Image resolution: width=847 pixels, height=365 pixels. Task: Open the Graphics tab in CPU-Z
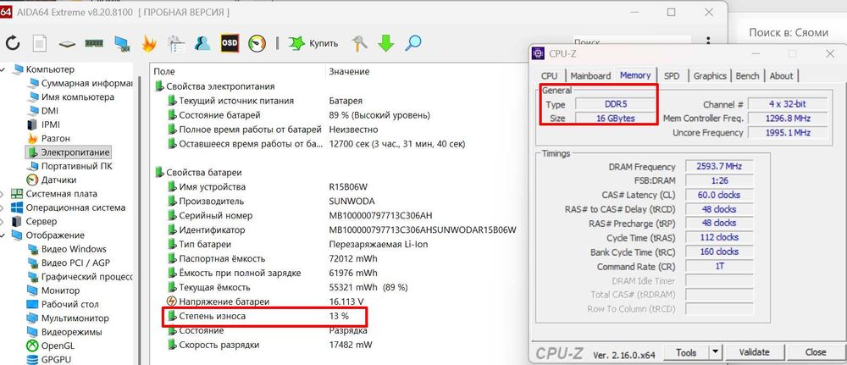(710, 76)
